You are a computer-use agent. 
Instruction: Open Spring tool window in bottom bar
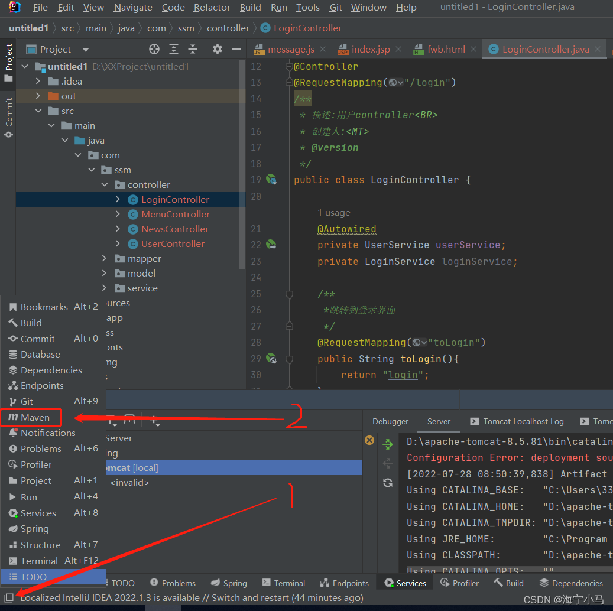tap(229, 583)
